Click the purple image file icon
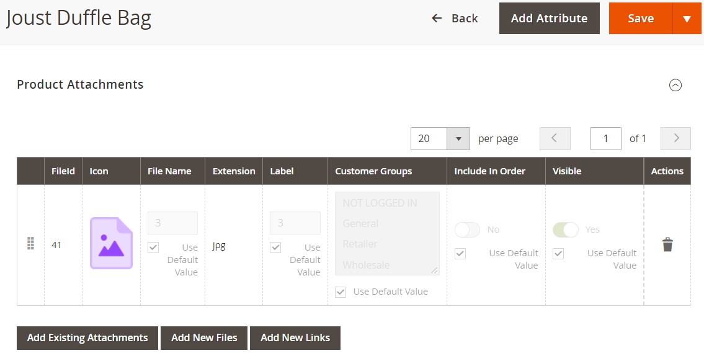 (x=112, y=243)
